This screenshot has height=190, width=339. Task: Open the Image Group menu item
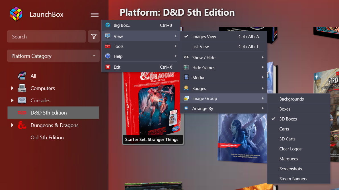pos(223,99)
